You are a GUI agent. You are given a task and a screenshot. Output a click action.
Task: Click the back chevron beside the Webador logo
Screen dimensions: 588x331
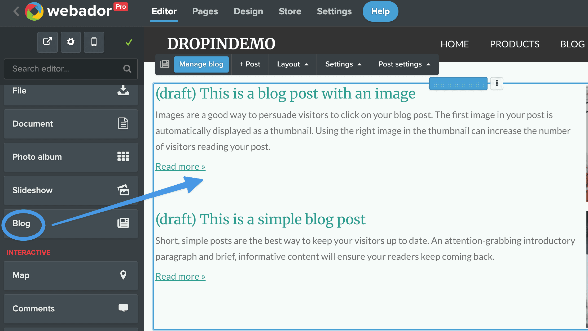pyautogui.click(x=16, y=11)
